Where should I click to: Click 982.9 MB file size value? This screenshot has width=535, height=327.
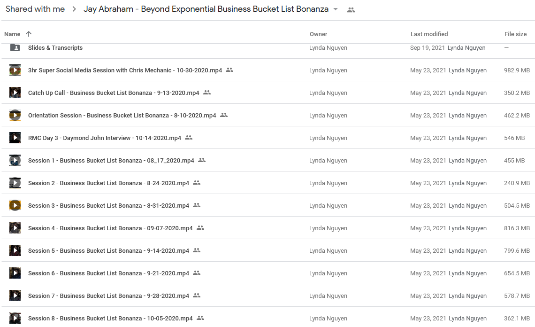517,70
